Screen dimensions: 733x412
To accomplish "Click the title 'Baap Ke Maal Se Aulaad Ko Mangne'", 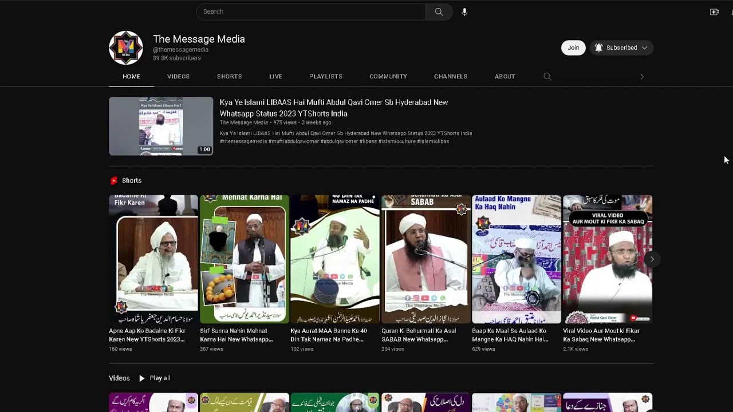I will pyautogui.click(x=510, y=335).
